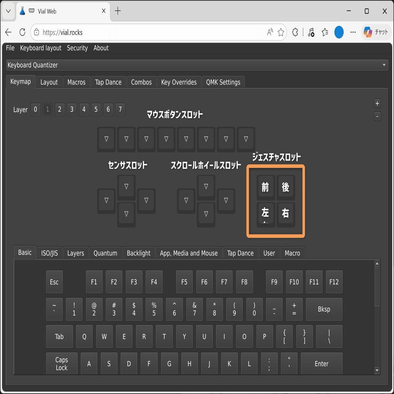Open the site information lock icon
Screen dimensions: 394x394
tap(36, 32)
